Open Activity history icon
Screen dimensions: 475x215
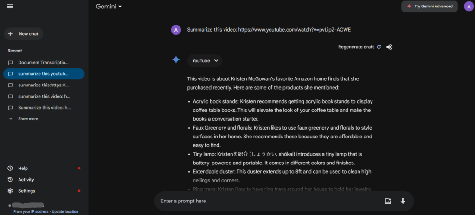pos(10,180)
